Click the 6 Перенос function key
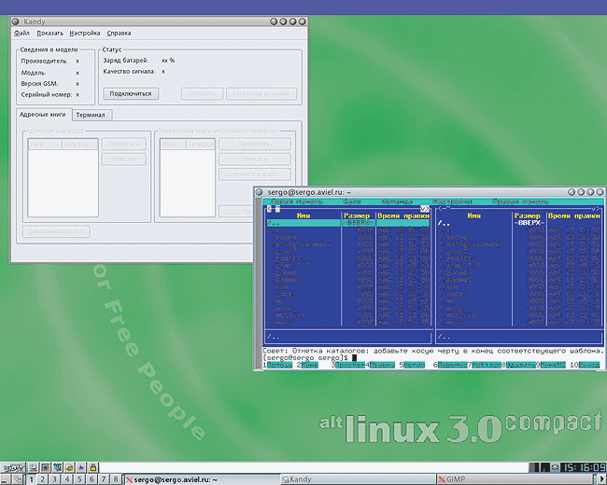Image resolution: width=607 pixels, height=485 pixels. tap(452, 365)
